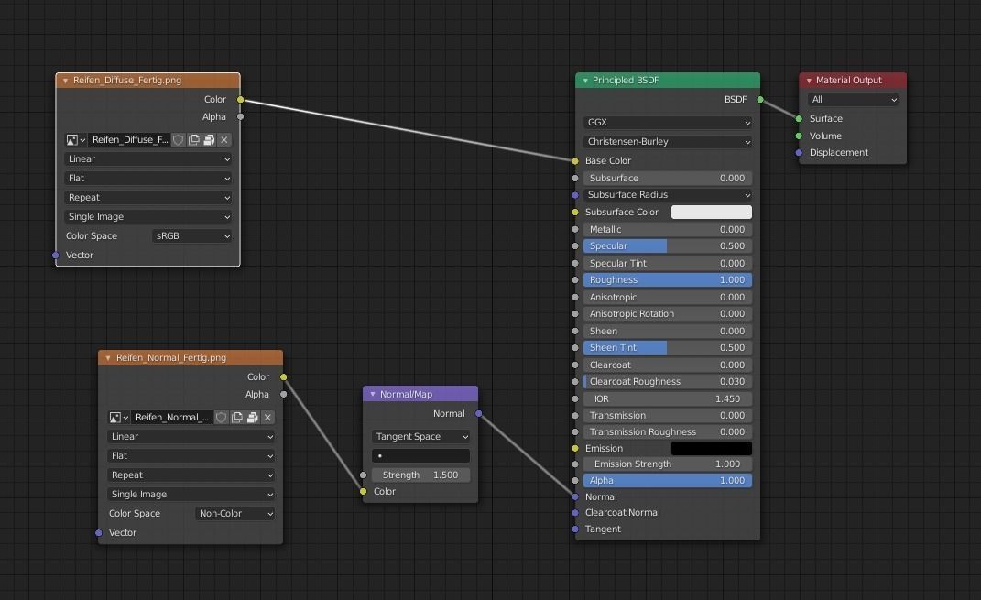Viewport: 981px width, 600px height.
Task: Click Color output socket of Reifen_Normal node
Action: [283, 377]
